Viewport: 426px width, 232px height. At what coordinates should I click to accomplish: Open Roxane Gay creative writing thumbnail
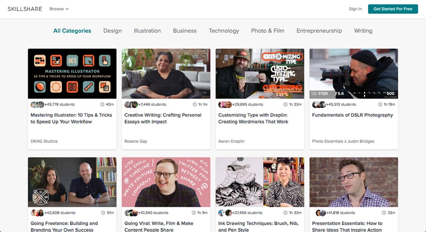[166, 73]
